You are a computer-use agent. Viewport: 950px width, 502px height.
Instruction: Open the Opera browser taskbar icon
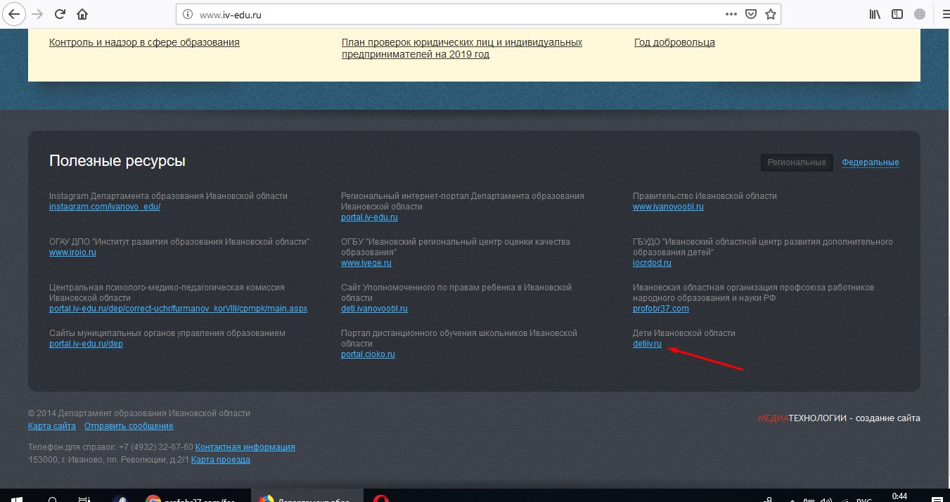point(382,496)
